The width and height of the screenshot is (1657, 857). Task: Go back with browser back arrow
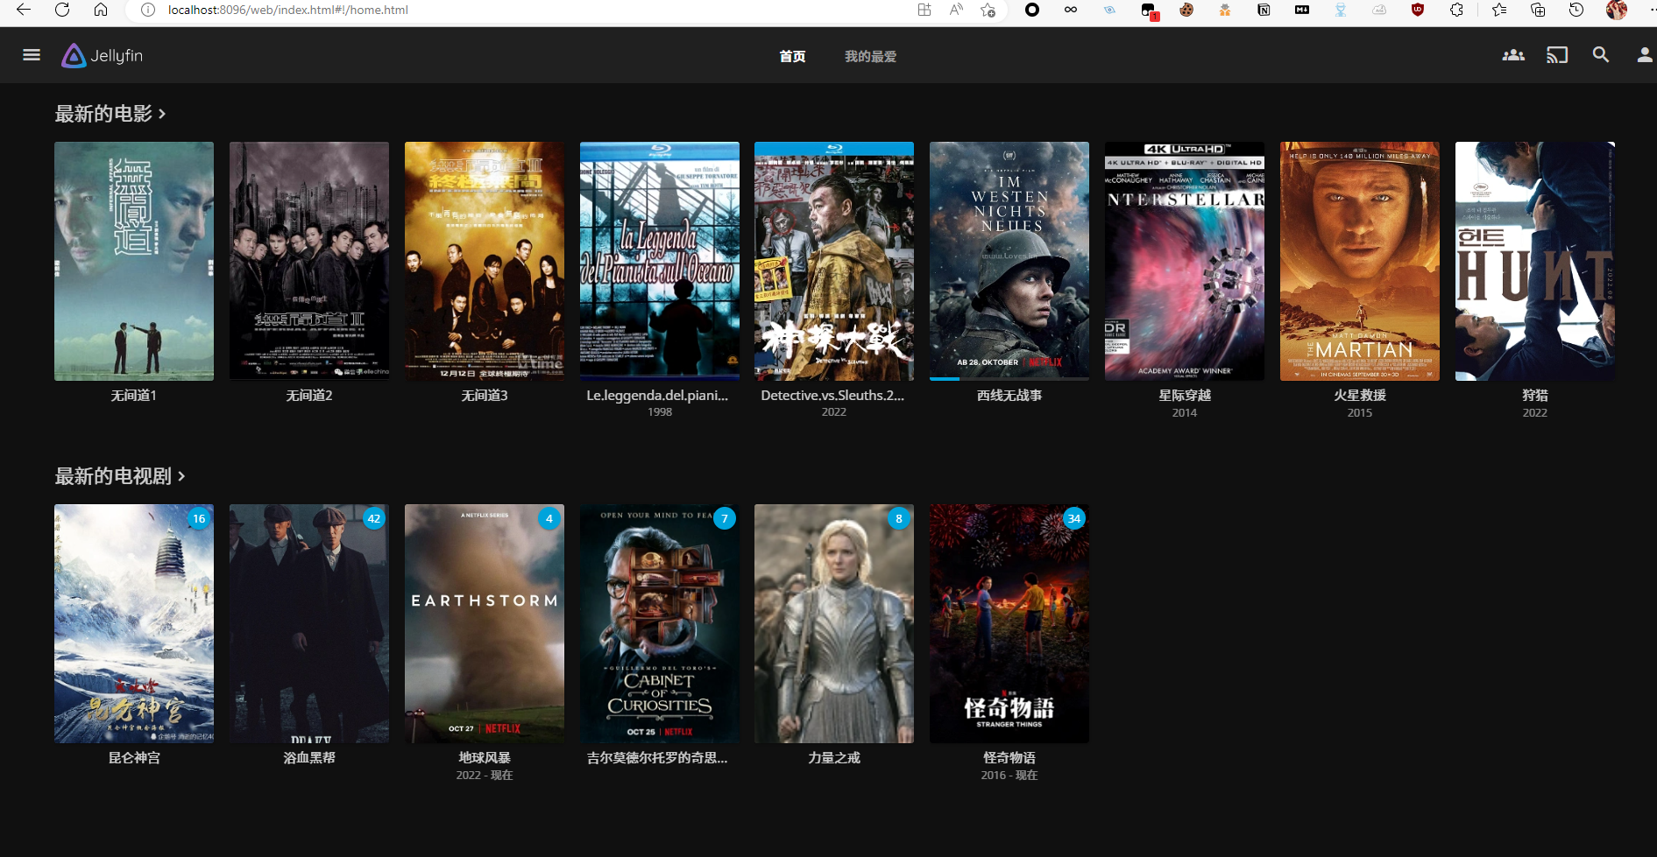24,10
